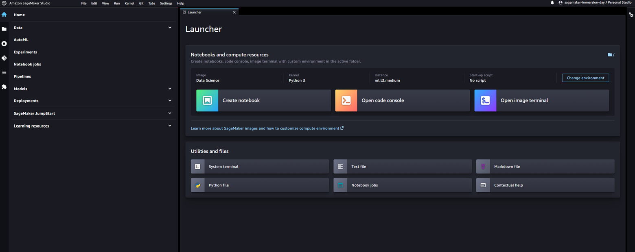This screenshot has height=252, width=635.
Task: Select AutoML in the navigation
Action: (x=21, y=40)
